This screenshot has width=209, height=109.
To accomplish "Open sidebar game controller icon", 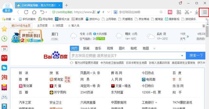I will (x=4, y=97).
